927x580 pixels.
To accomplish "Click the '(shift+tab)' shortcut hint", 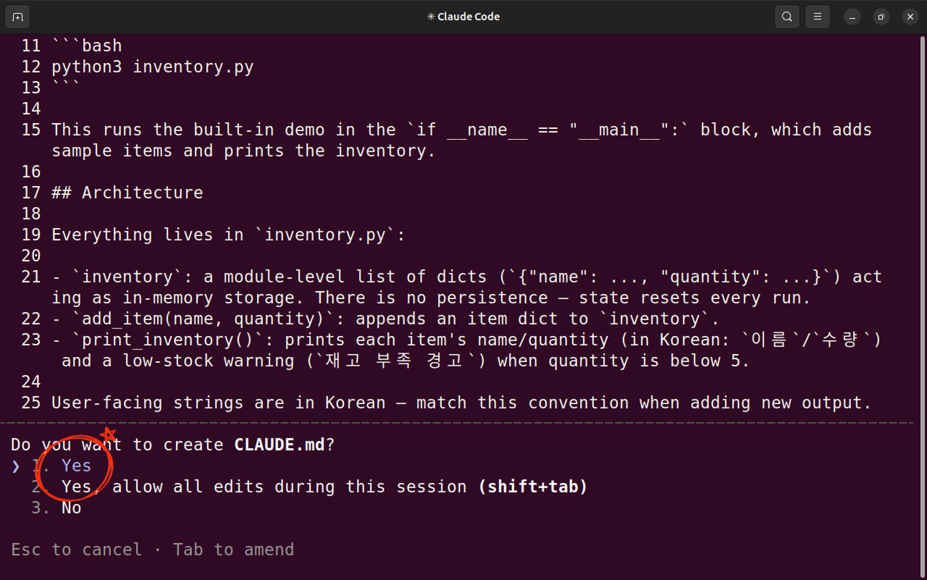I will 533,487.
